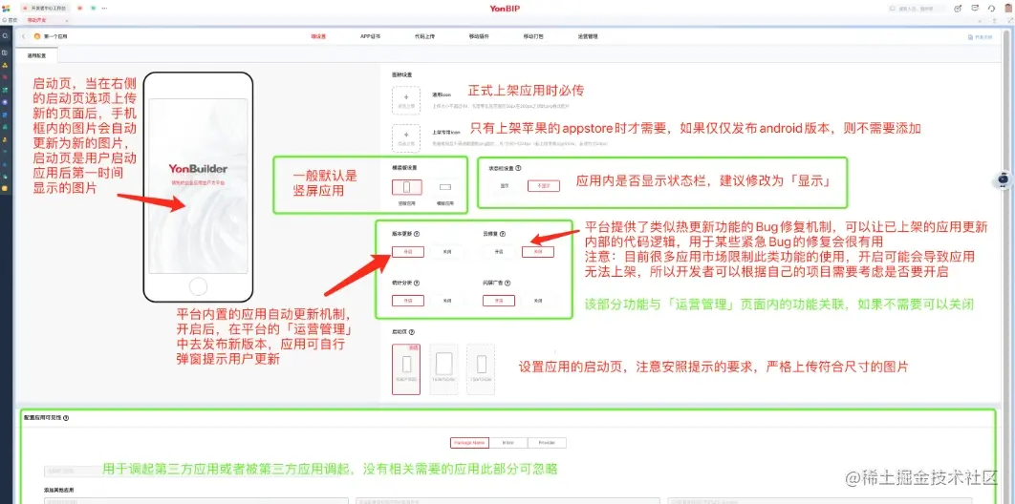Image resolution: width=1015 pixels, height=504 pixels.
Task: Click the home icon tab 首页
Action: (x=9, y=21)
